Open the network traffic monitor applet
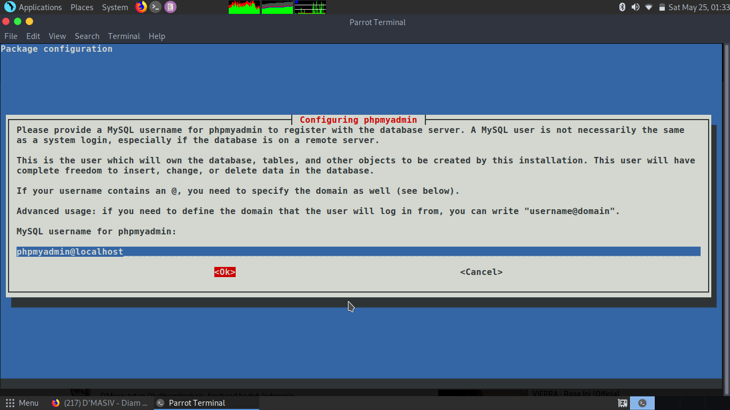Viewport: 730px width, 410px height. pos(310,7)
